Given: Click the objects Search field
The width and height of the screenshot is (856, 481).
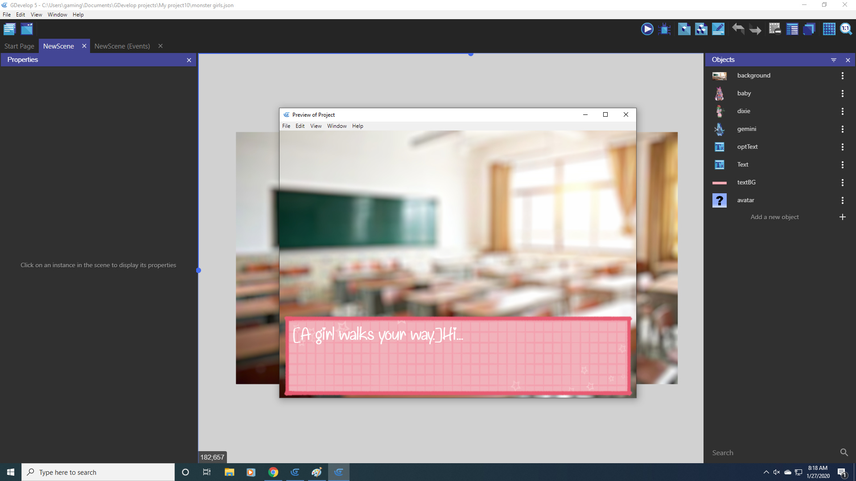Looking at the screenshot, I should pyautogui.click(x=774, y=453).
